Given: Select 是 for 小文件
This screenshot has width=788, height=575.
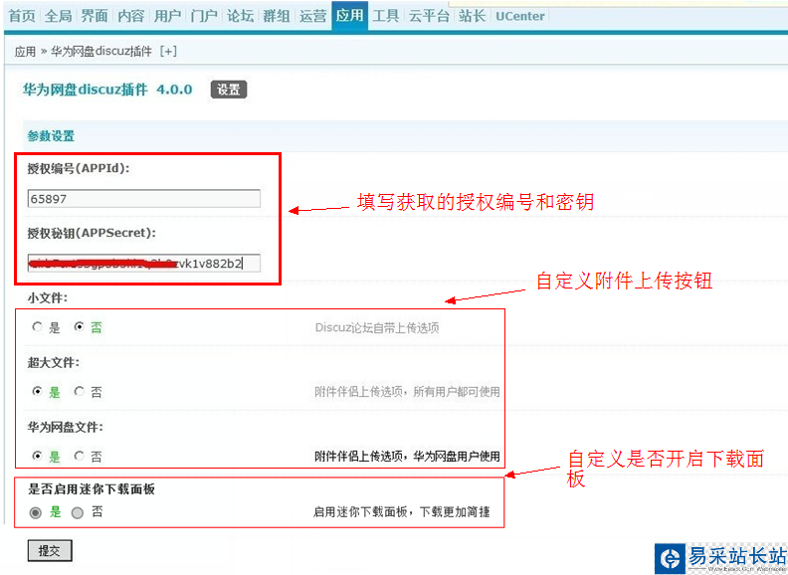Looking at the screenshot, I should pyautogui.click(x=37, y=326).
